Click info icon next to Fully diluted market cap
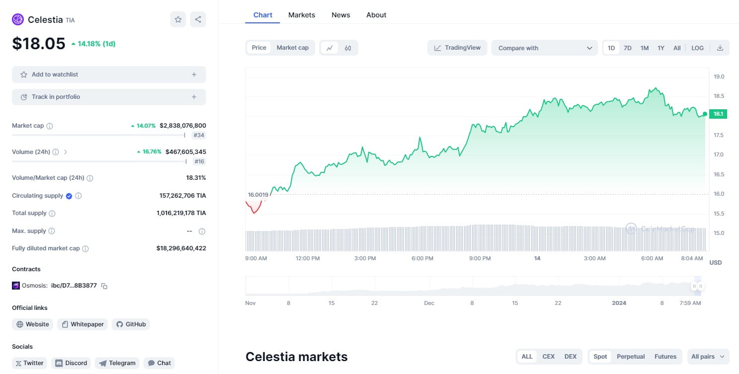Image resolution: width=739 pixels, height=374 pixels. coord(85,249)
